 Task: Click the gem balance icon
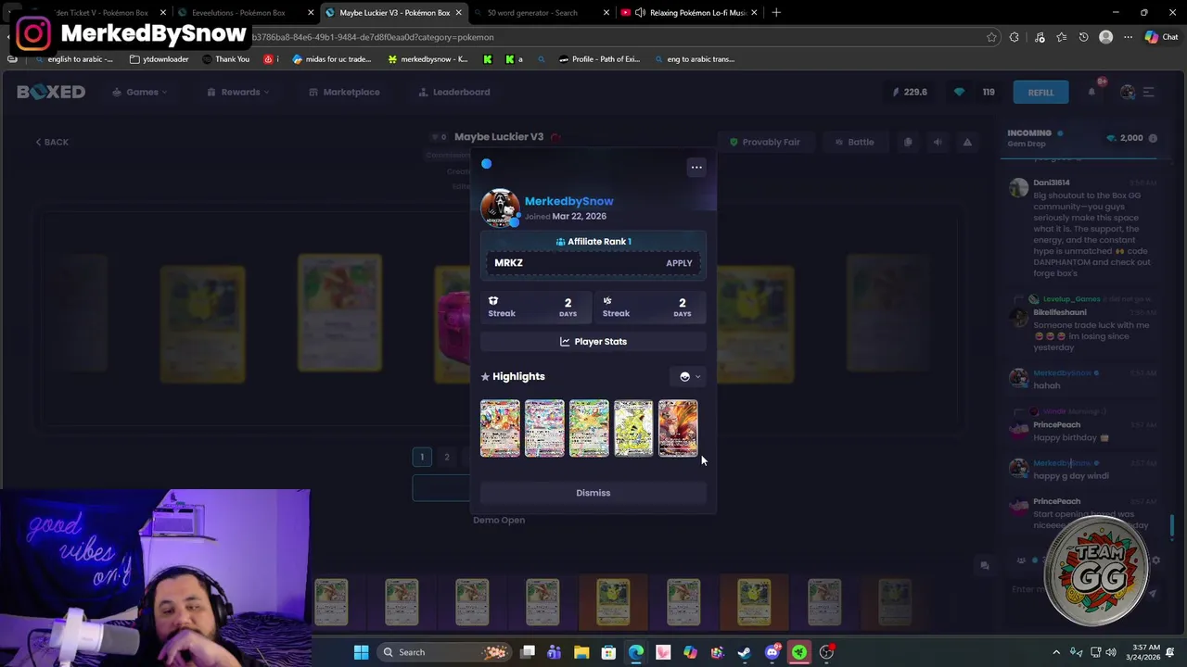coord(959,92)
